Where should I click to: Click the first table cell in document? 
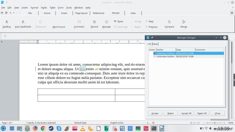click(76, 92)
